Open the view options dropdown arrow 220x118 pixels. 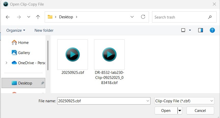point(190,30)
